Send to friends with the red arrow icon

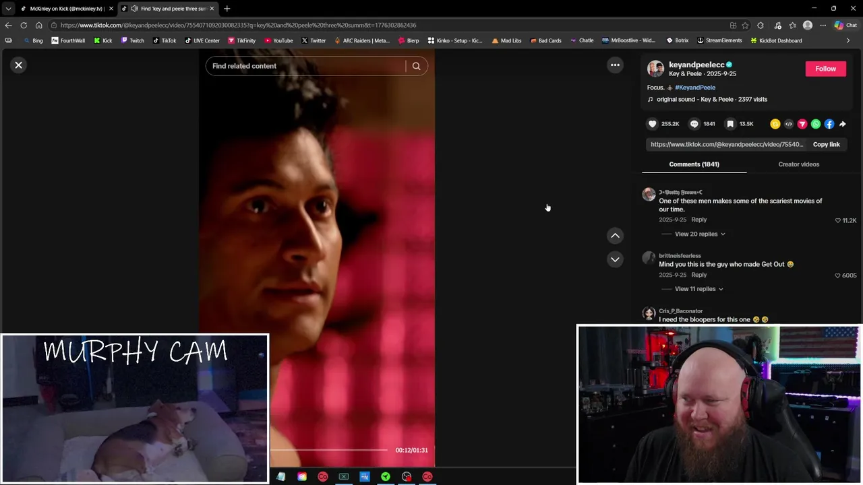click(x=802, y=124)
